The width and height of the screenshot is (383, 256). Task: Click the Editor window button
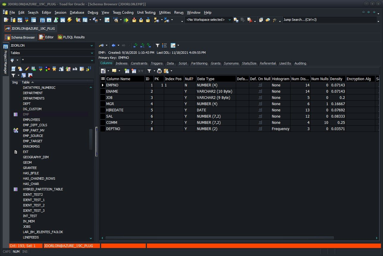pyautogui.click(x=46, y=37)
